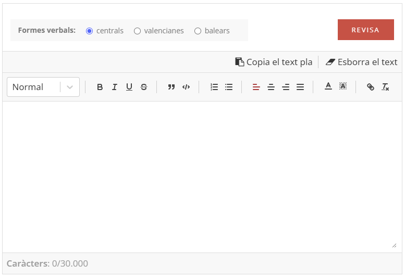The height and width of the screenshot is (277, 405).
Task: Toggle bold formatting
Action: pyautogui.click(x=100, y=87)
